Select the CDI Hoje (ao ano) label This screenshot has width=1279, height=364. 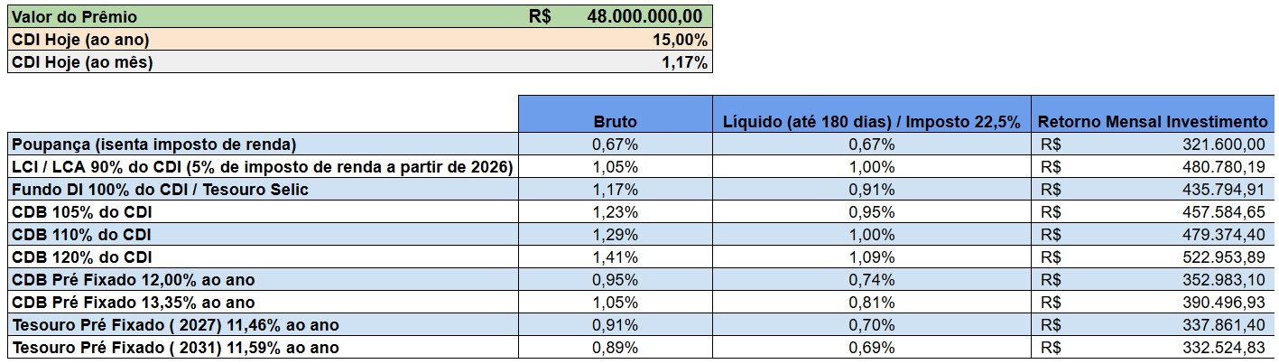[x=80, y=40]
